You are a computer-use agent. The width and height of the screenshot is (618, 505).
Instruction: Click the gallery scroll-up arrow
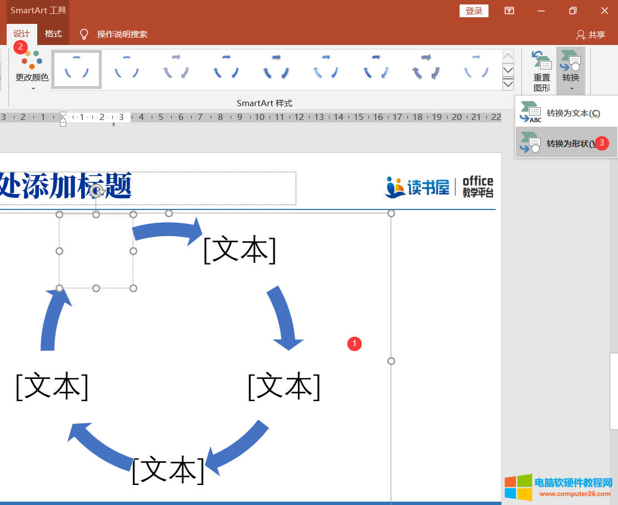coord(508,56)
